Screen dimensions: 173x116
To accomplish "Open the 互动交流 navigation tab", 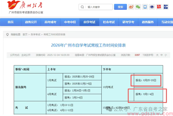I will (x=165, y=22).
